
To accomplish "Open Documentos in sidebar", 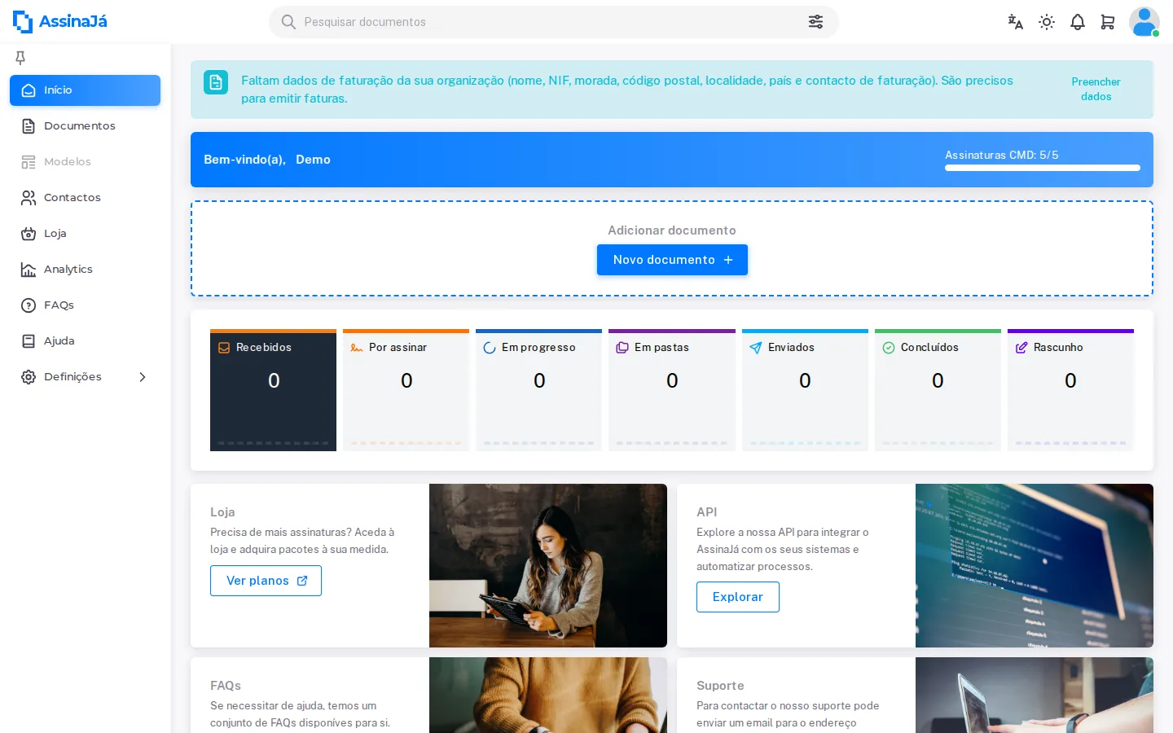I will pyautogui.click(x=85, y=126).
